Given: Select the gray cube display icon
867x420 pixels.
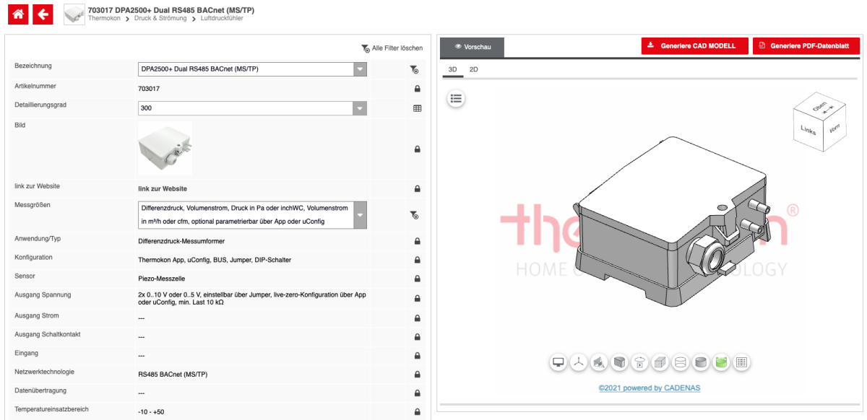Looking at the screenshot, I should point(660,362).
